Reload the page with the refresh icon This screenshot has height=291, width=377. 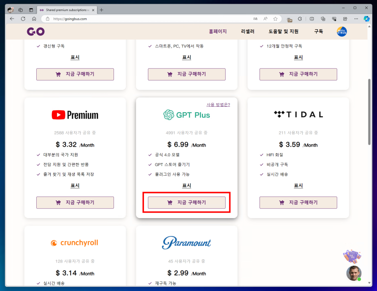coord(23,19)
